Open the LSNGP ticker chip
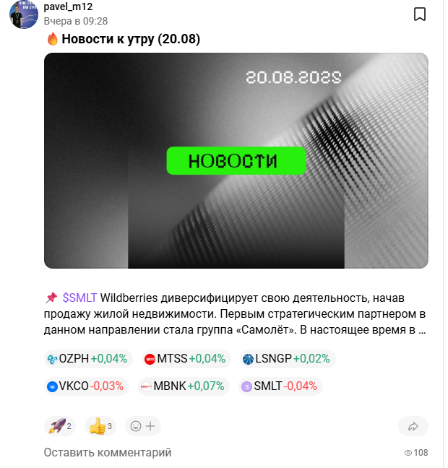Viewport: 448px width, 468px height. [x=288, y=358]
